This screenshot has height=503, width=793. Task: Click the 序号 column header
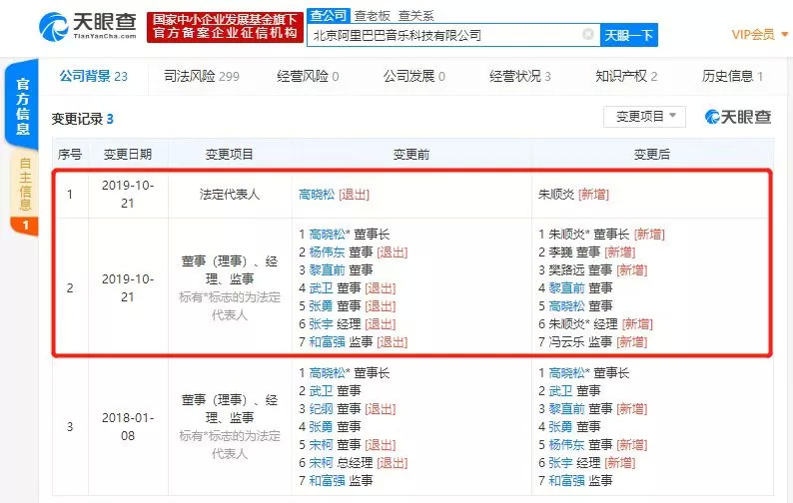(x=70, y=154)
